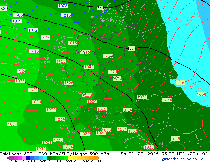
Task: Click the 510 legend value
Action: pyautogui.click(x=34, y=161)
